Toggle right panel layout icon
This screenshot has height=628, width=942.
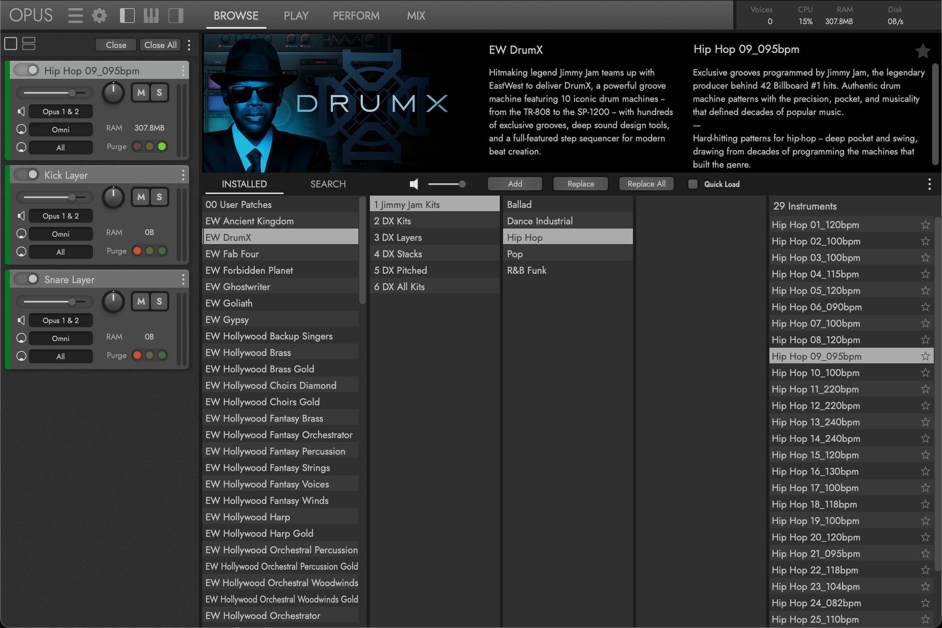[x=175, y=16]
